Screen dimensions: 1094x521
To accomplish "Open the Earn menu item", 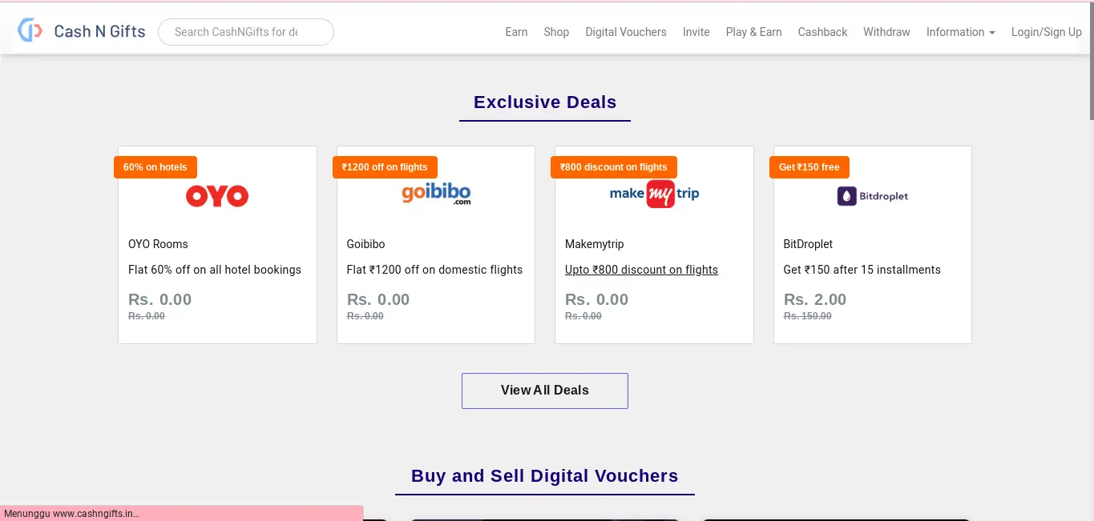I will click(516, 32).
